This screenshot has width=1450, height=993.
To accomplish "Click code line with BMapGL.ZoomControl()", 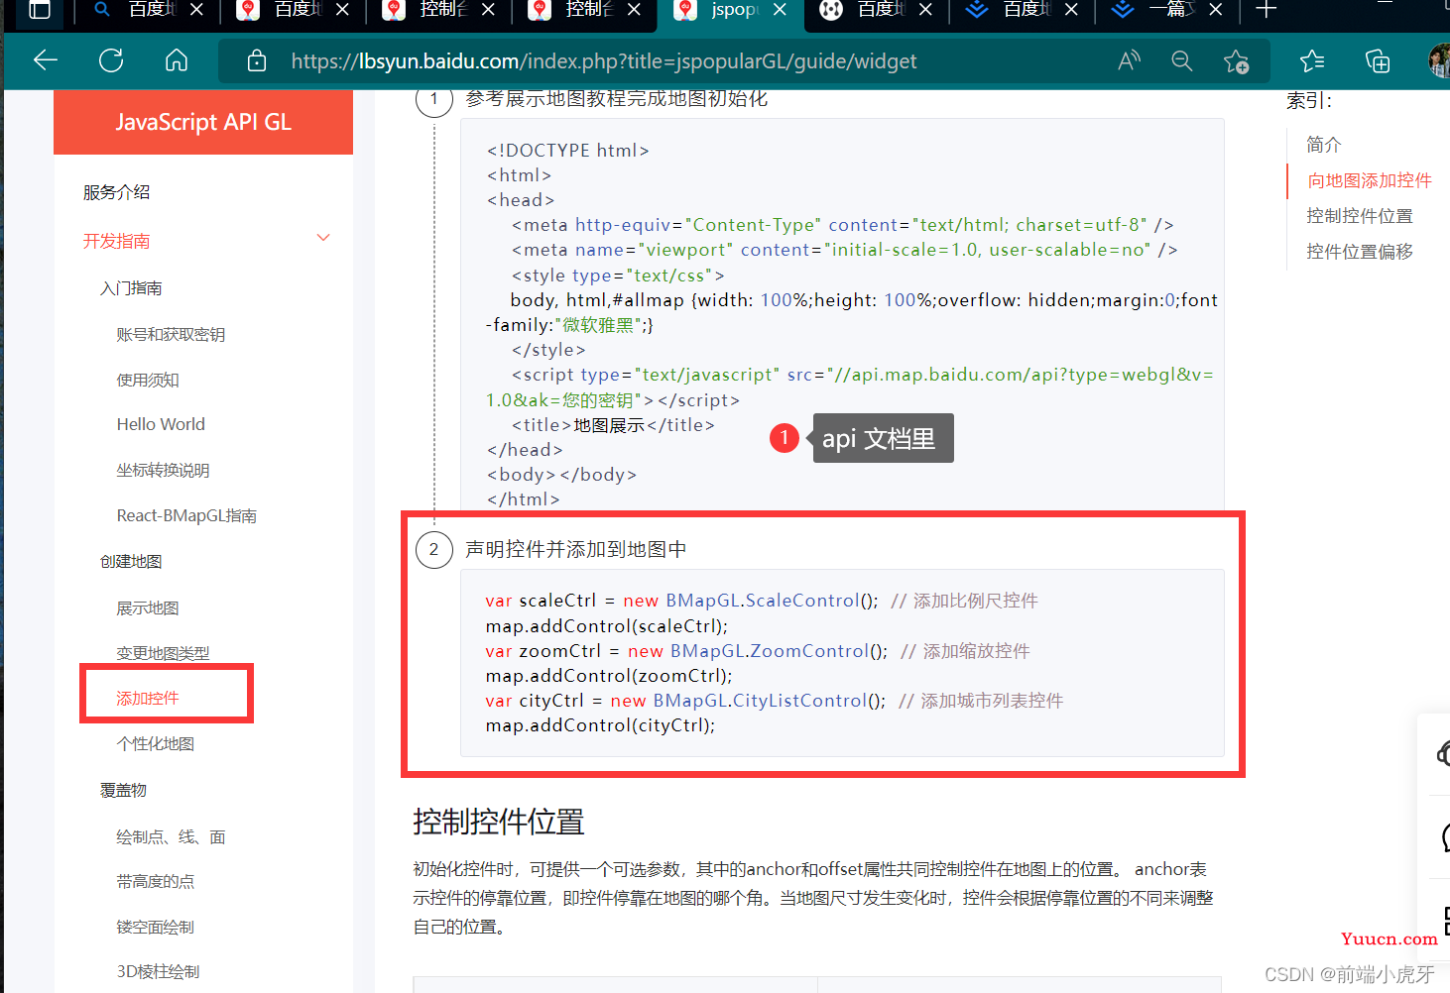I will click(758, 651).
